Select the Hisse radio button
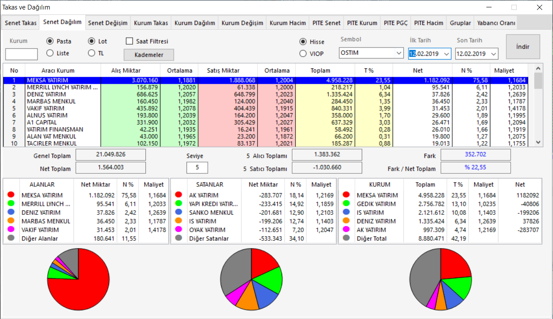 point(303,42)
